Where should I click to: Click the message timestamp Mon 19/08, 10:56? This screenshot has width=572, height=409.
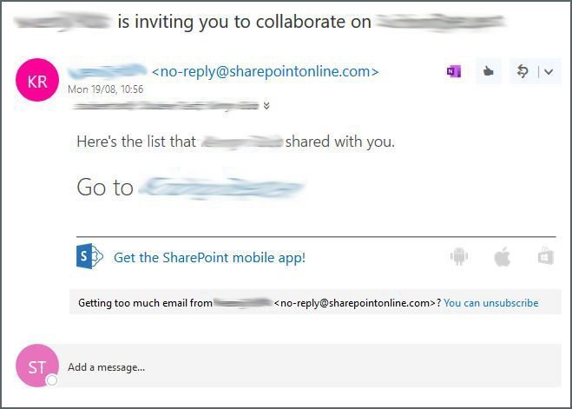click(106, 89)
